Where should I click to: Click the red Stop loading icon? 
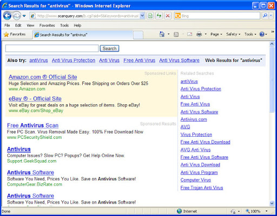tap(168, 16)
